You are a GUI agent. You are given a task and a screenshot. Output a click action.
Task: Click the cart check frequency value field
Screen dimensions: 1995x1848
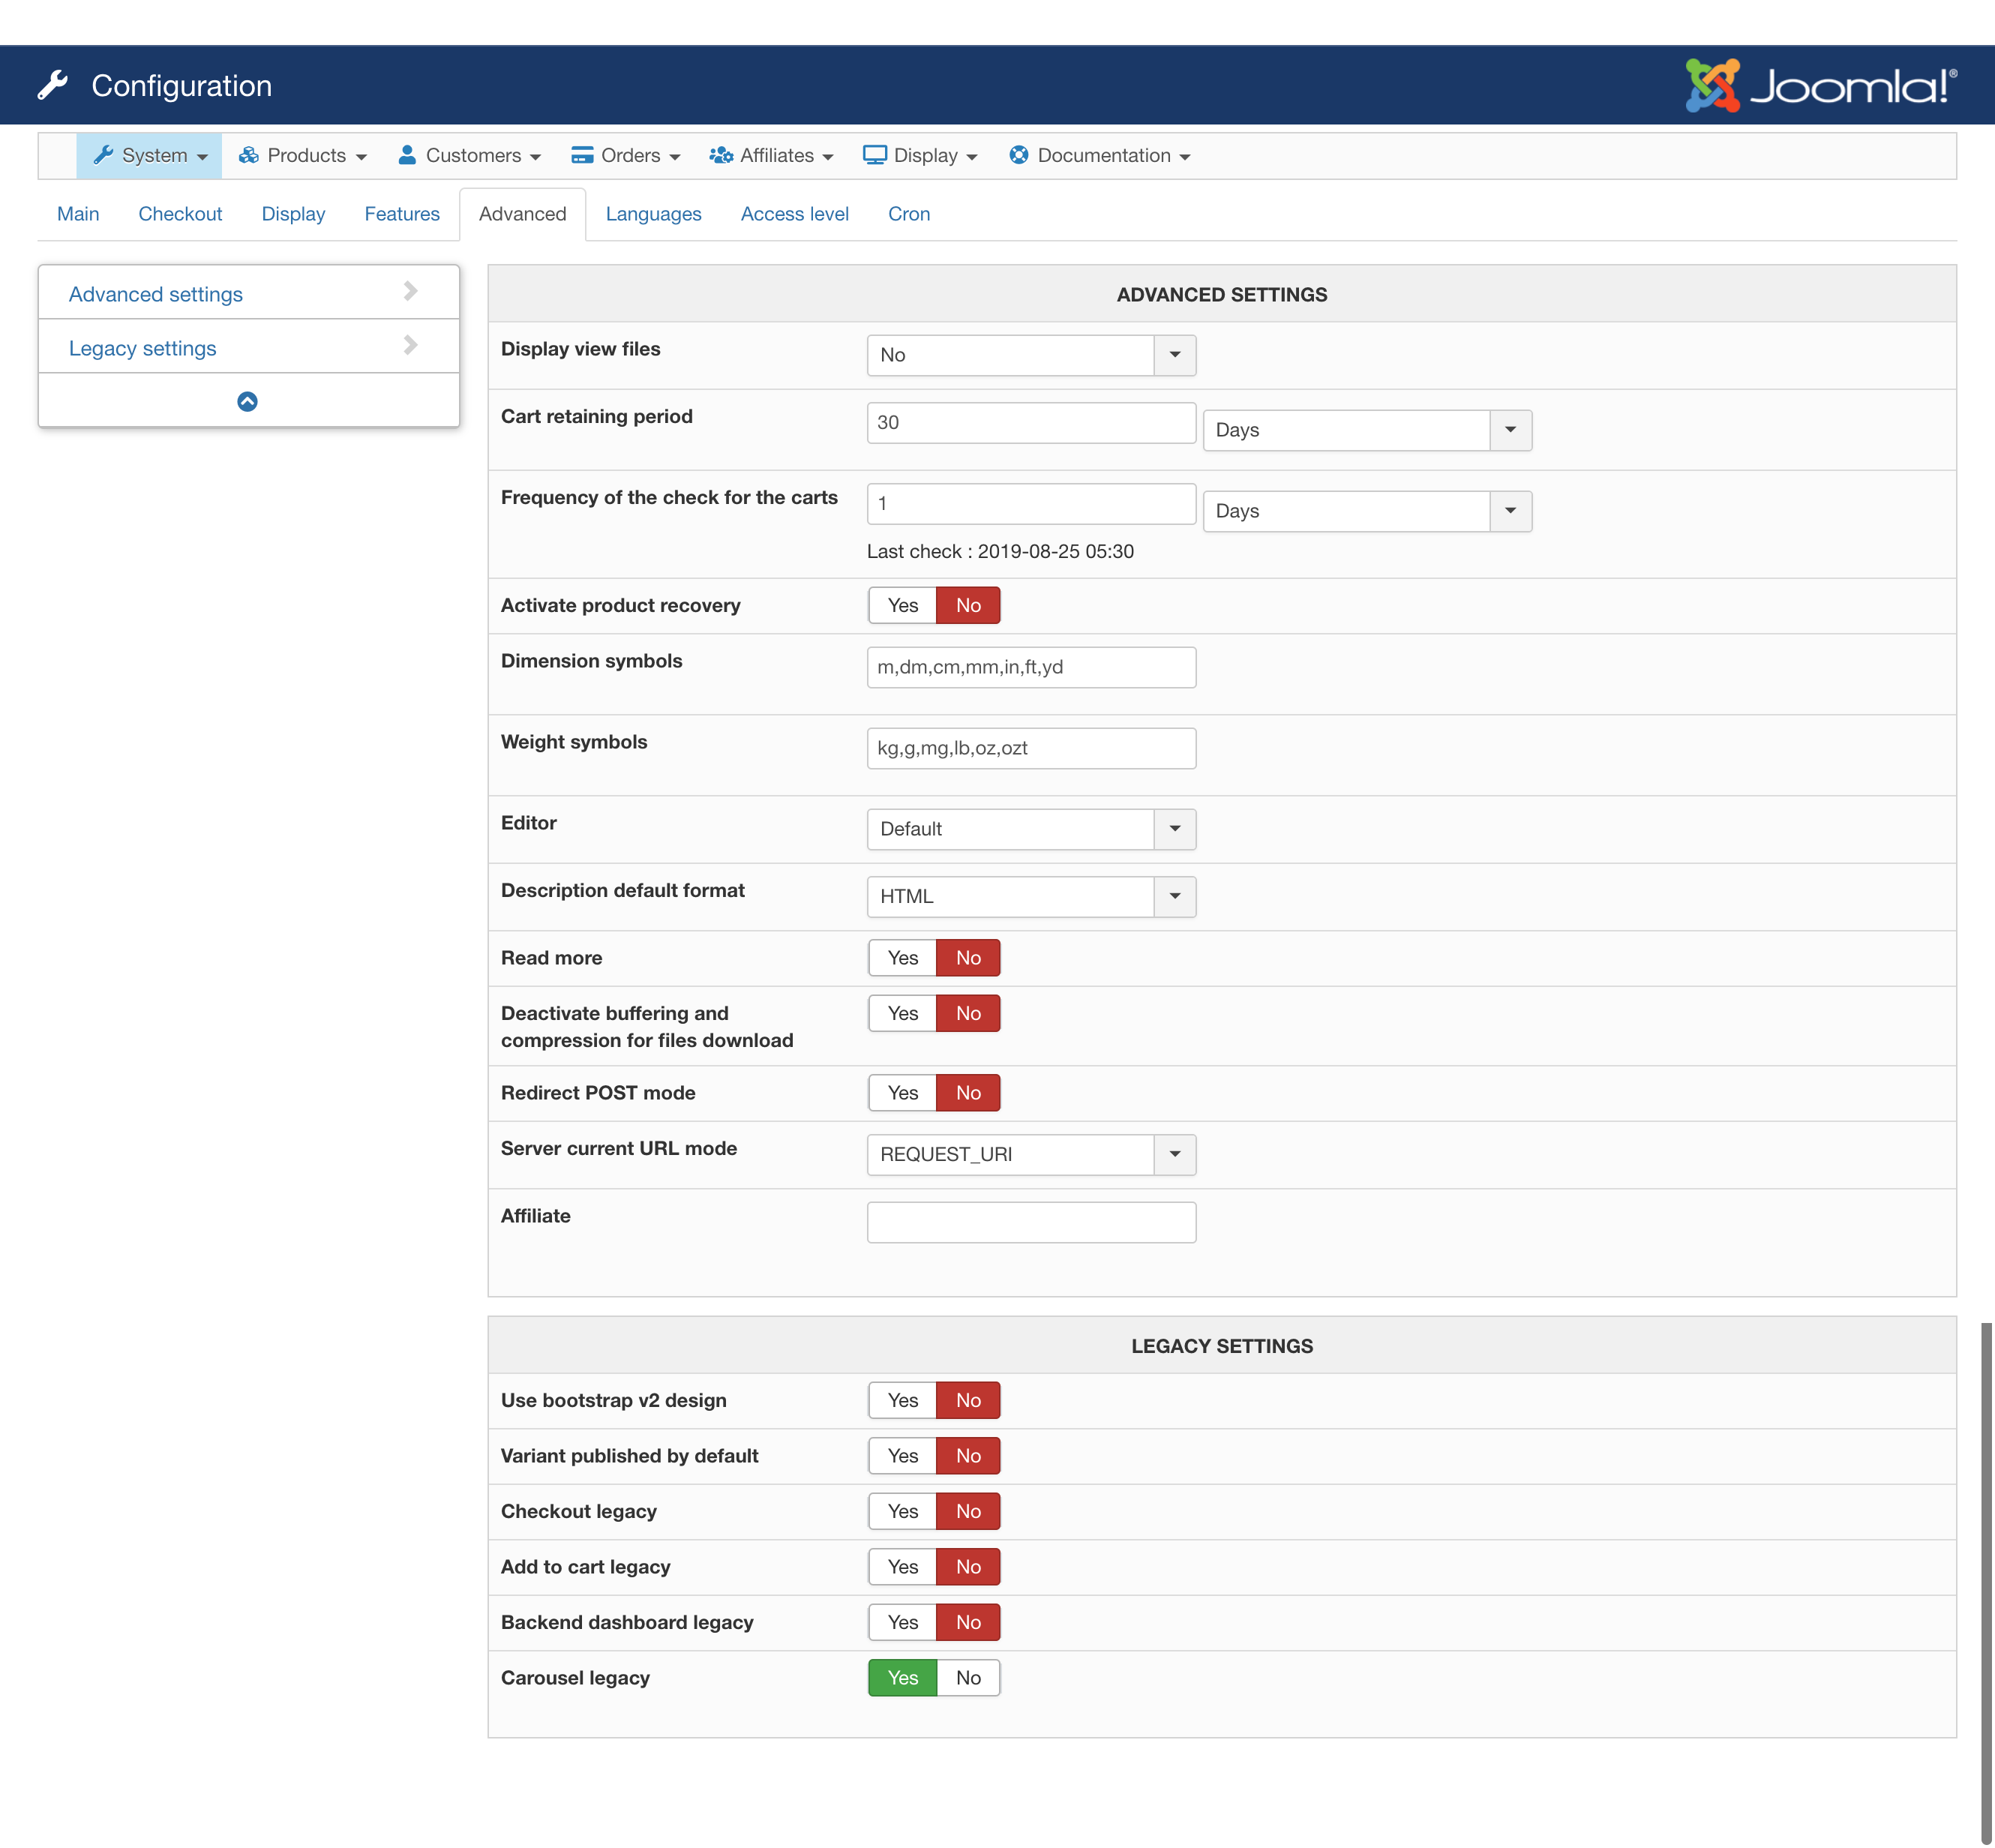pyautogui.click(x=1031, y=503)
